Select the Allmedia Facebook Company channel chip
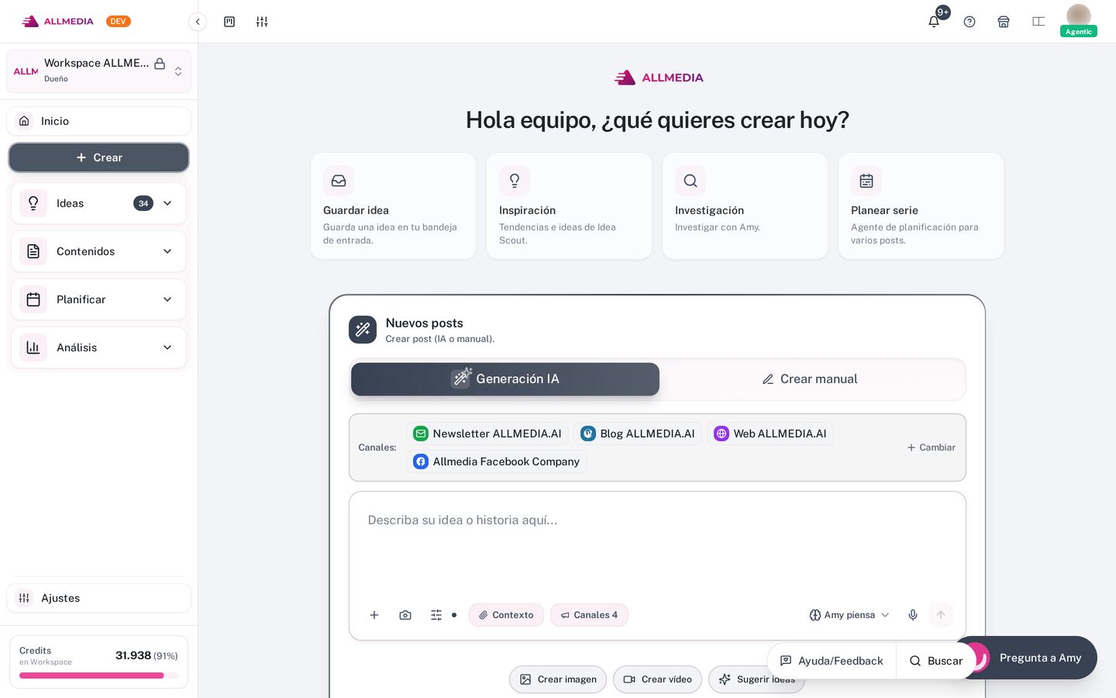1116x698 pixels. tap(497, 461)
